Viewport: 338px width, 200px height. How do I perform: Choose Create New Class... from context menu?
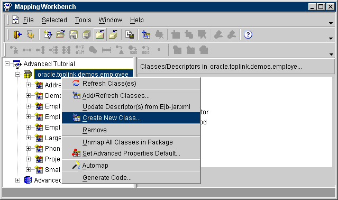tap(131, 118)
